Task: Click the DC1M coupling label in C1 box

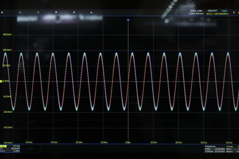Action: (16, 146)
